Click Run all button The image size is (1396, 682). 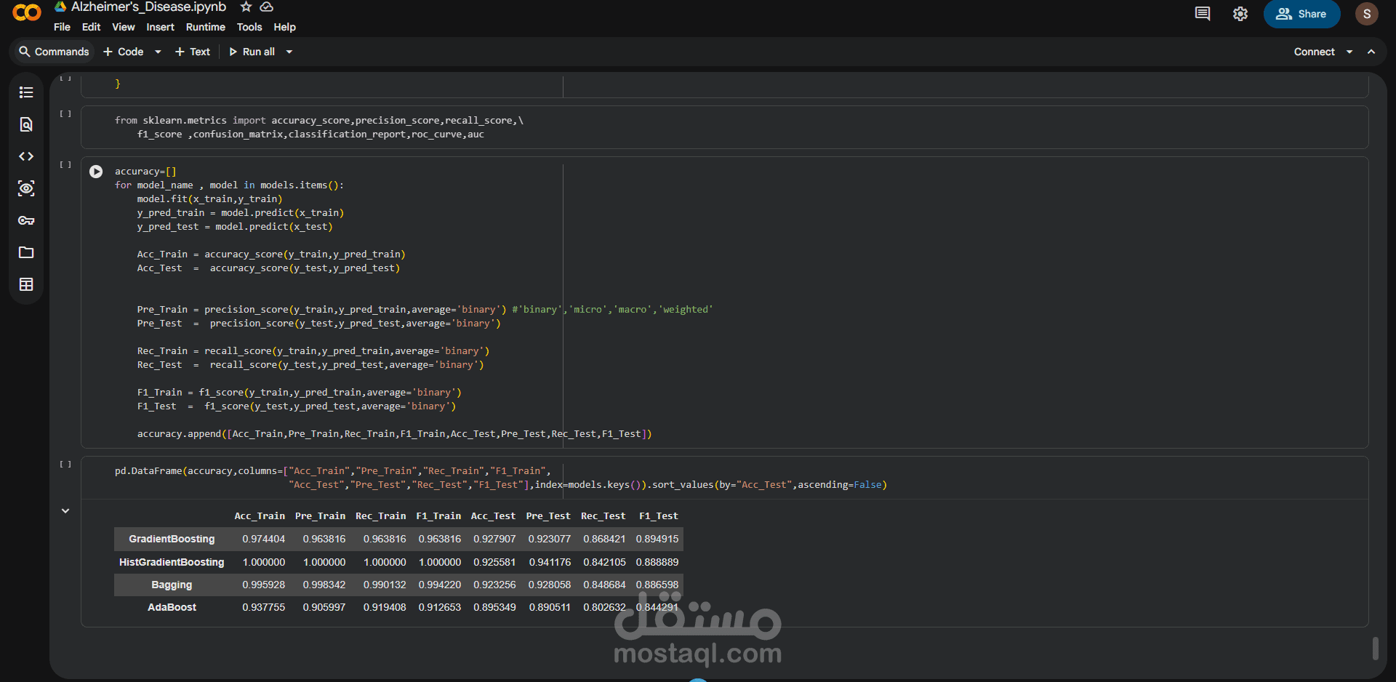tap(252, 52)
